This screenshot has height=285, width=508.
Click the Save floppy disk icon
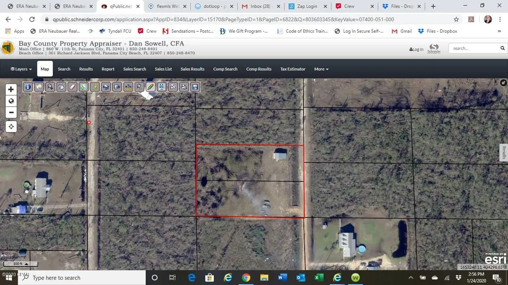pyautogui.click(x=195, y=87)
